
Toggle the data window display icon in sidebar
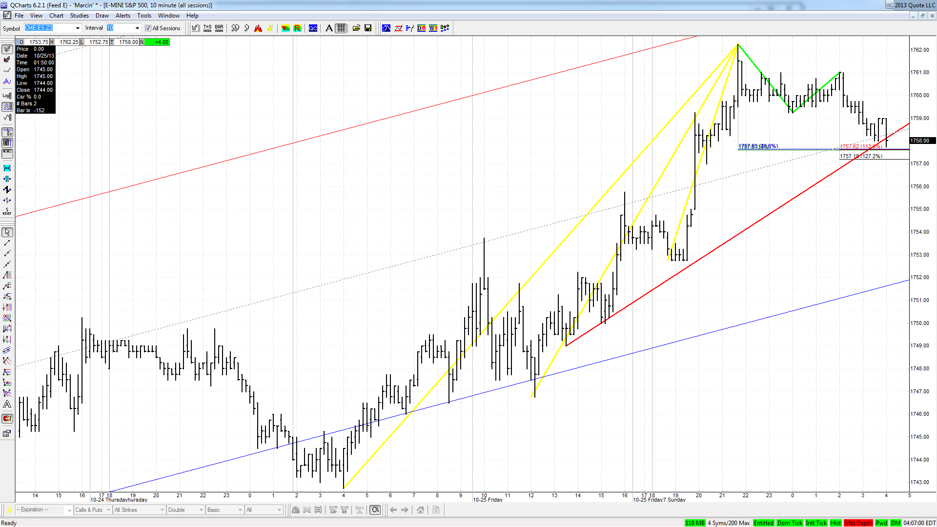[7, 143]
